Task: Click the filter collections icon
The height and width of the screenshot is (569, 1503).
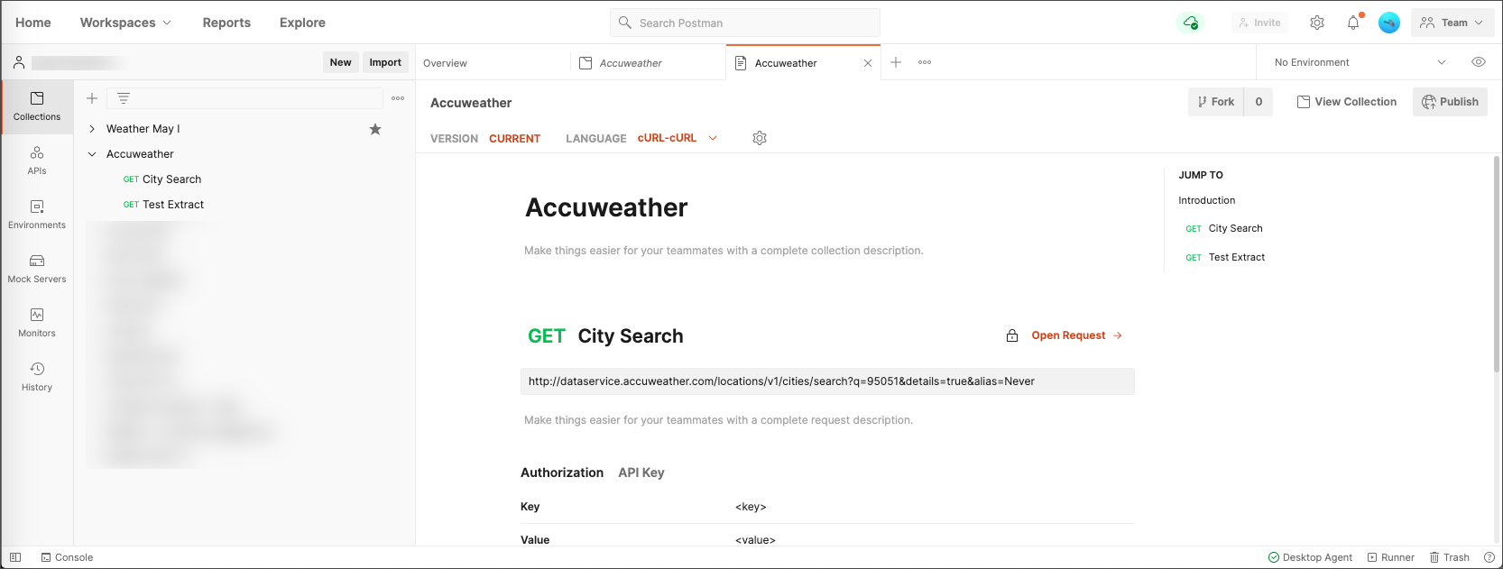Action: (124, 98)
